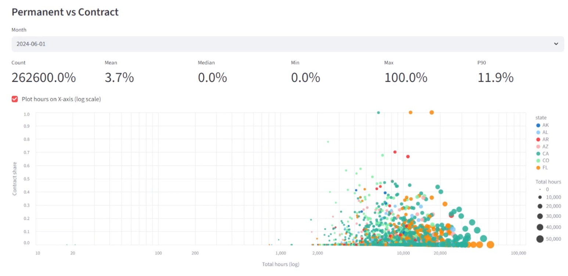Viewport: 568px width, 276px height.
Task: Click the 'Plot hours on X-axis (log scale)' label text
Action: click(61, 99)
